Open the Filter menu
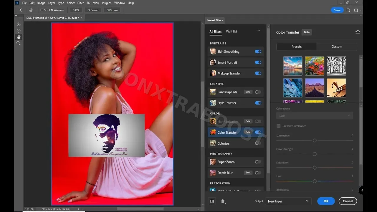377x212 pixels. click(80, 3)
